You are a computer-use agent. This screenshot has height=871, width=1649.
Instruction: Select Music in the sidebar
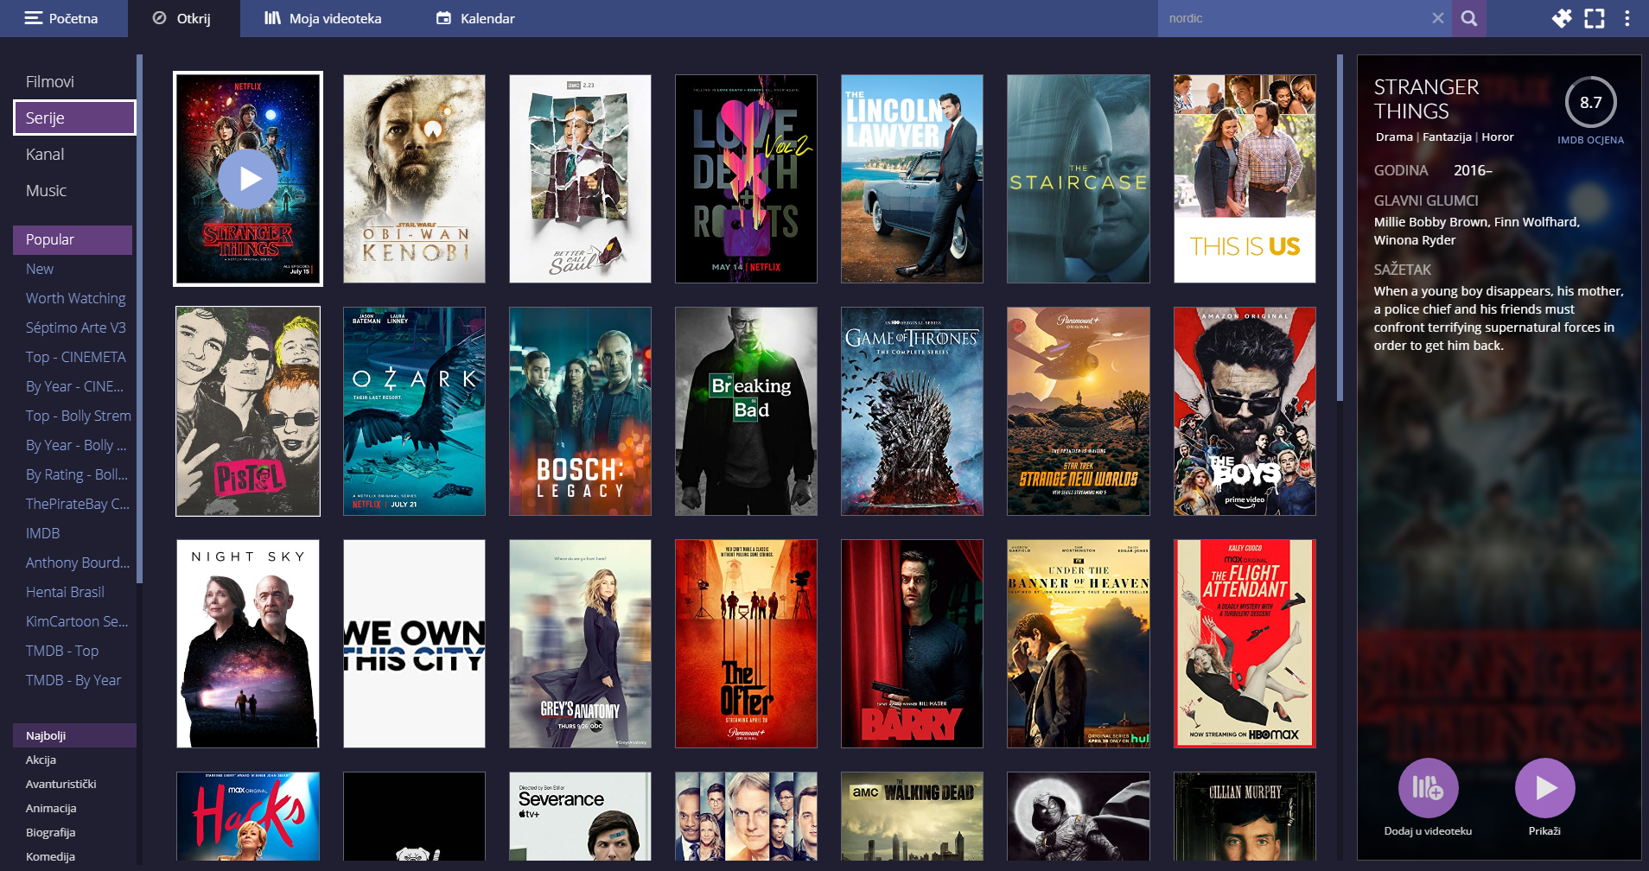(74, 190)
